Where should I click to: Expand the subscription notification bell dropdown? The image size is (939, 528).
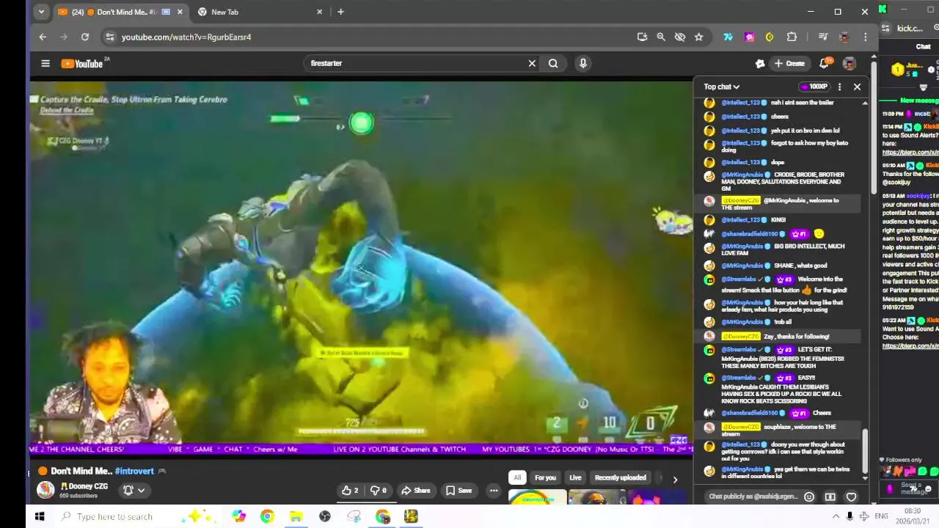[x=134, y=491]
